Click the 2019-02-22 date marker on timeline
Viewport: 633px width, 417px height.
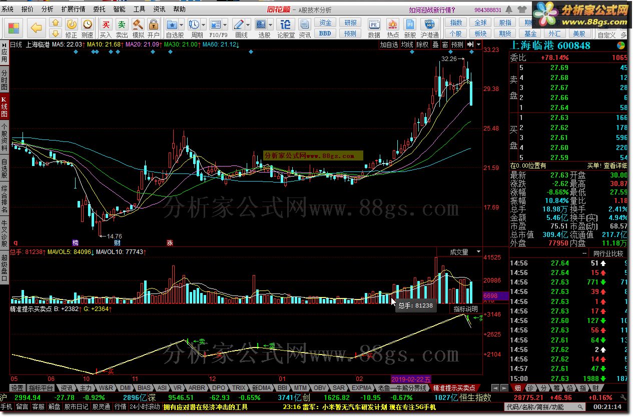[410, 379]
